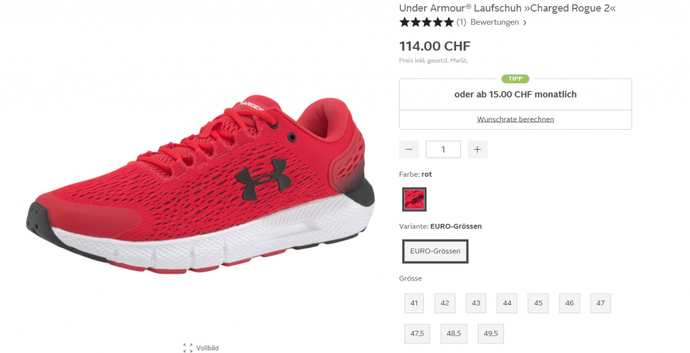Click the quantity input field
The height and width of the screenshot is (353, 690).
[443, 149]
